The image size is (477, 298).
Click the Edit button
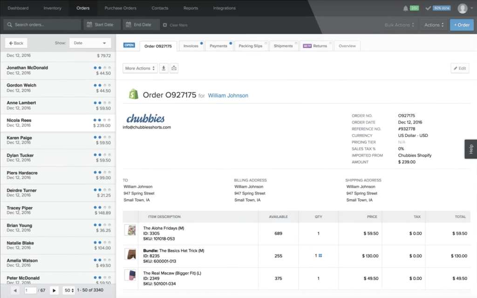pos(460,68)
